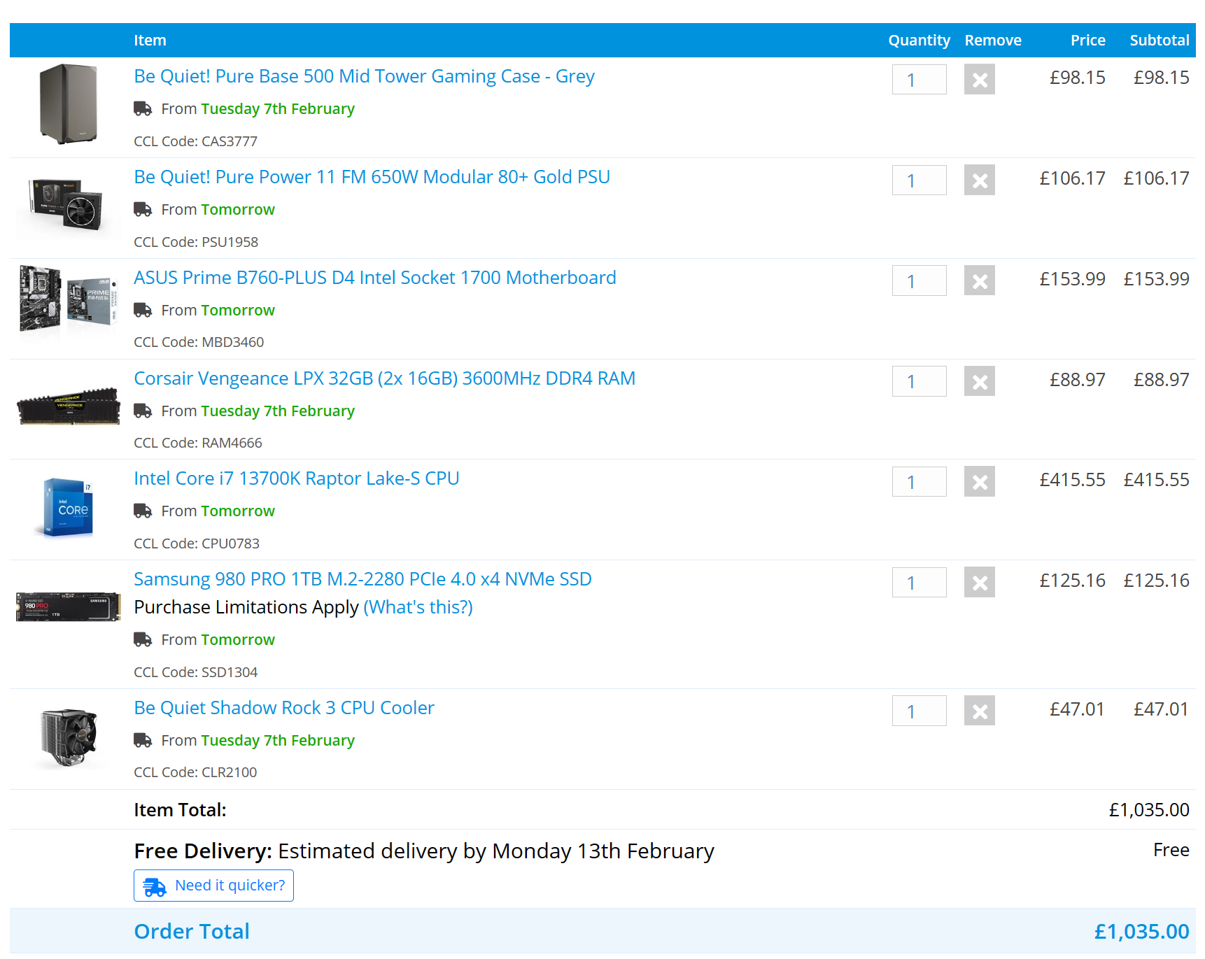Edit quantity field for Samsung 980 PRO SSD
The width and height of the screenshot is (1205, 959).
919,583
